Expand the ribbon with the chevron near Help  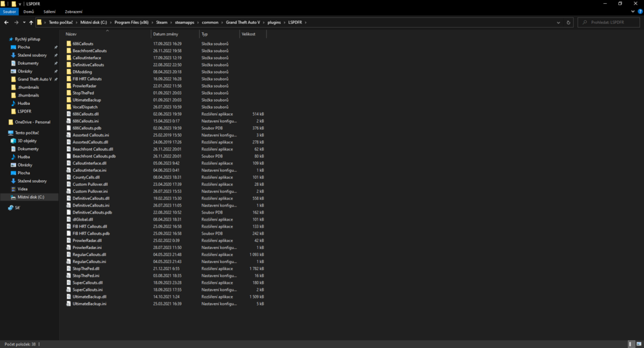coord(633,12)
